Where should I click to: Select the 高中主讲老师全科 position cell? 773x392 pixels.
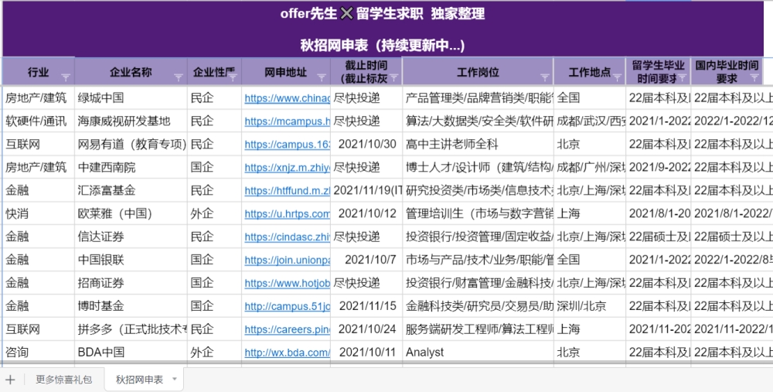pyautogui.click(x=478, y=145)
